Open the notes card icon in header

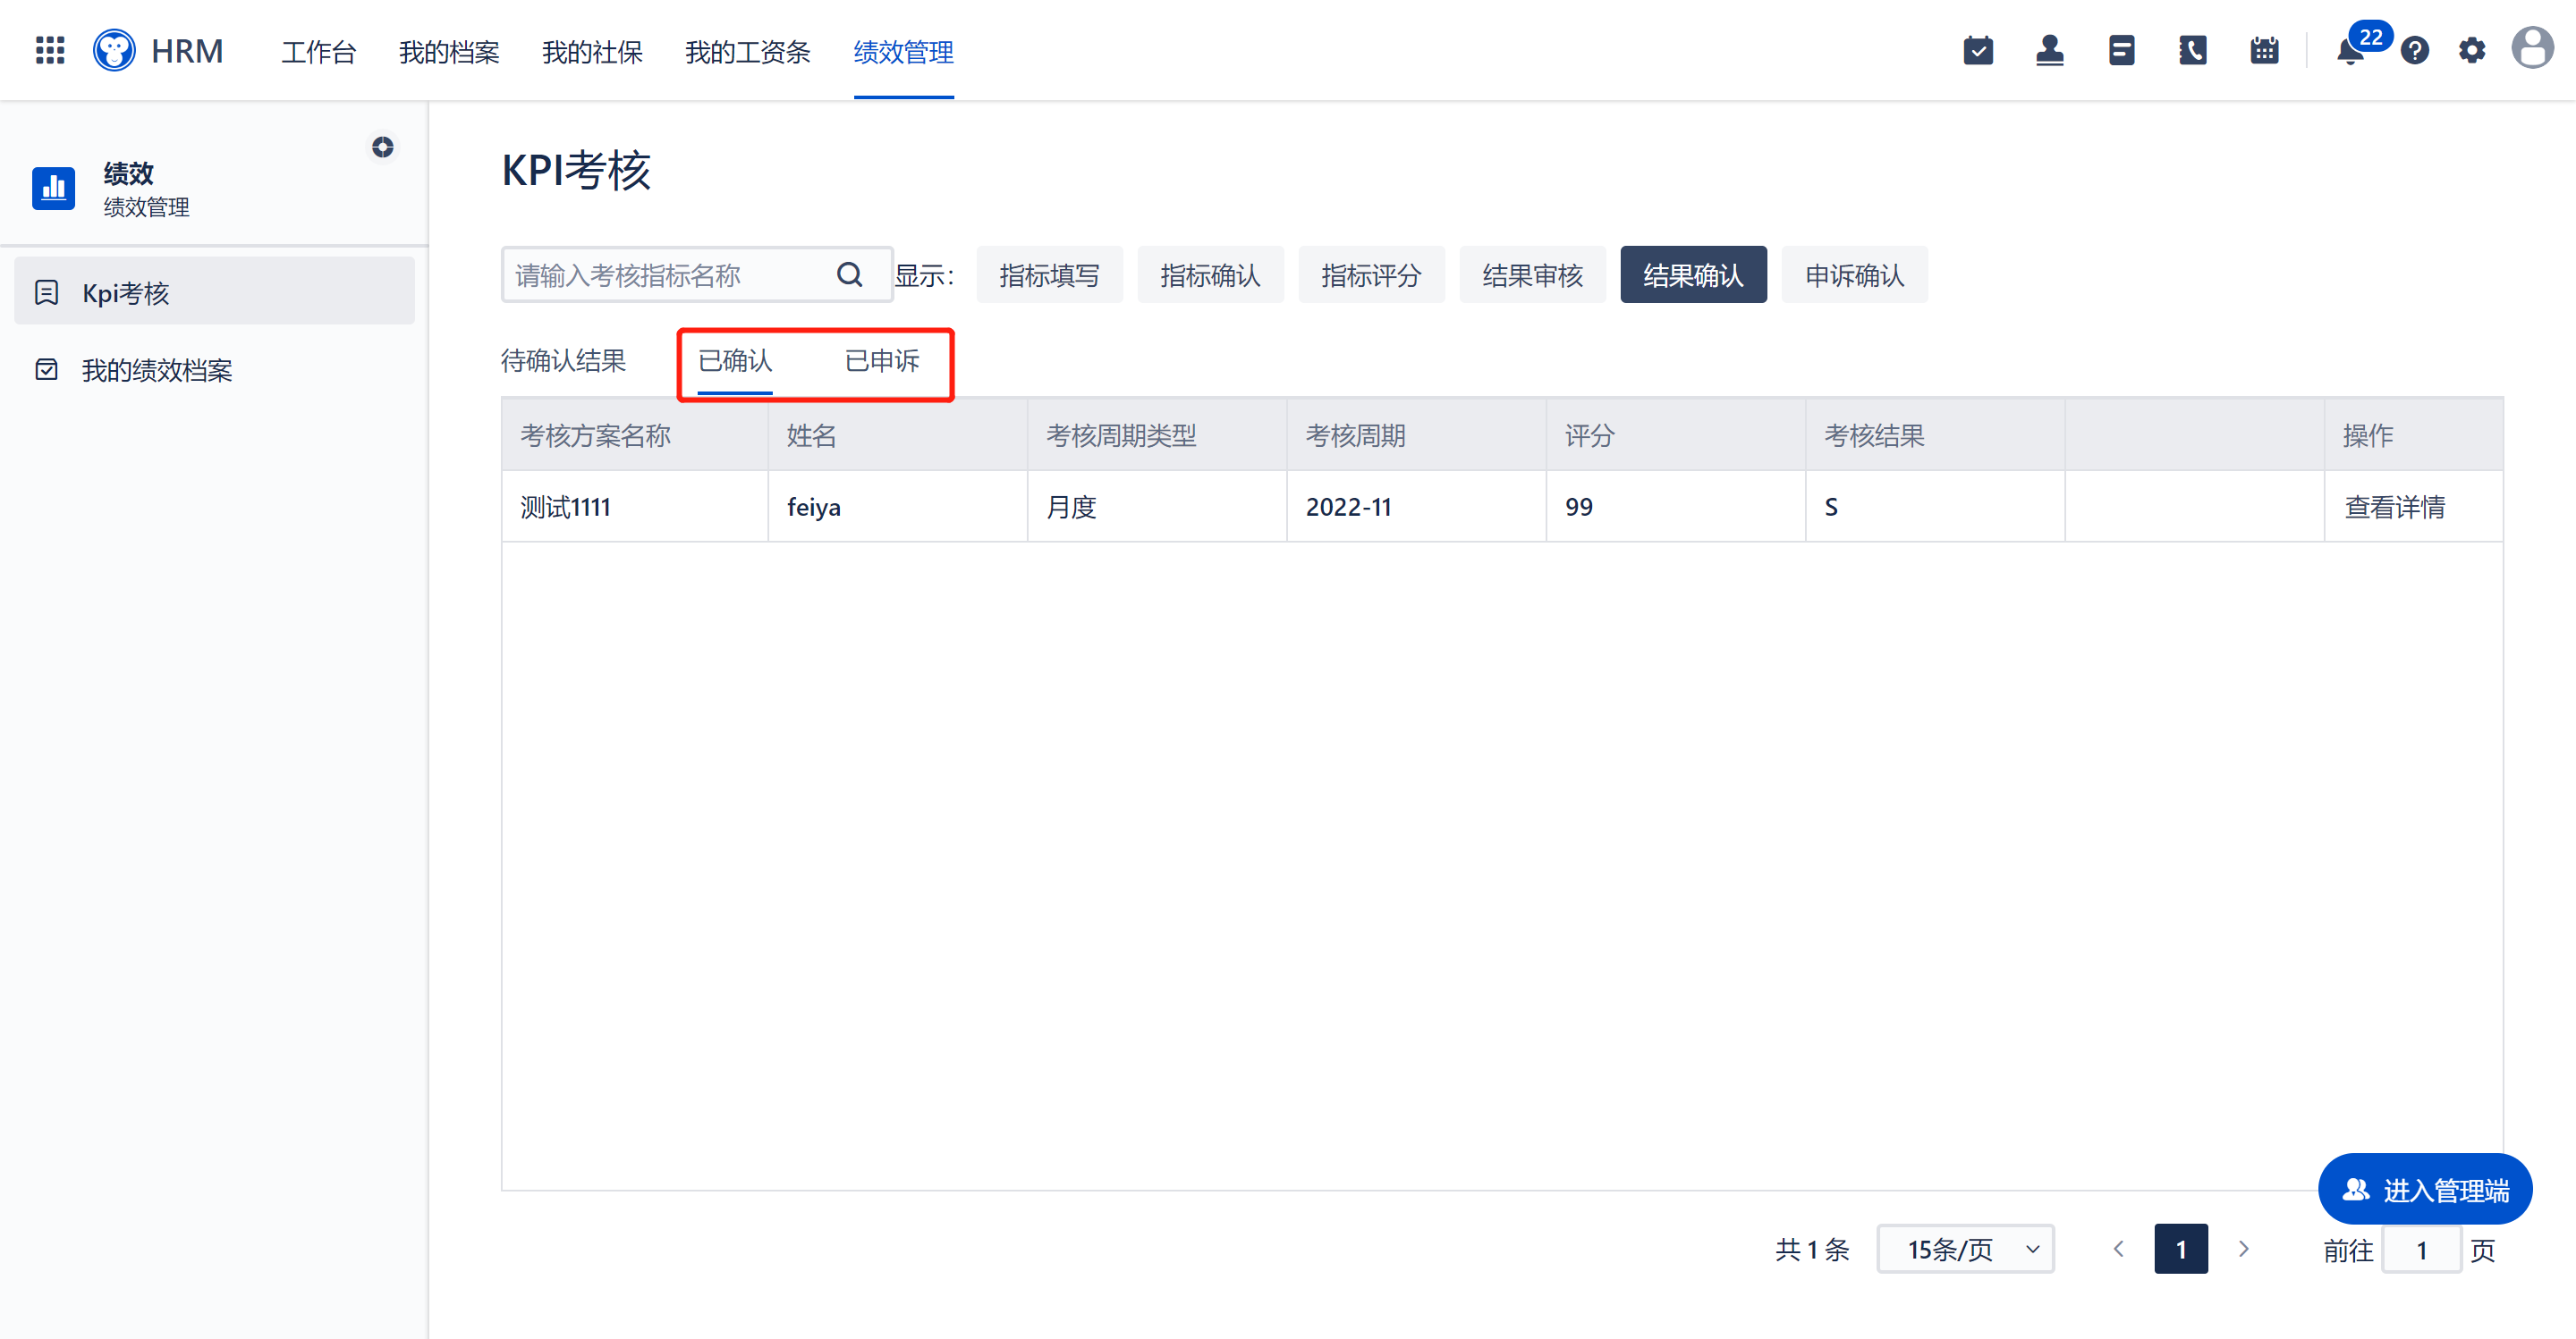(x=2121, y=50)
